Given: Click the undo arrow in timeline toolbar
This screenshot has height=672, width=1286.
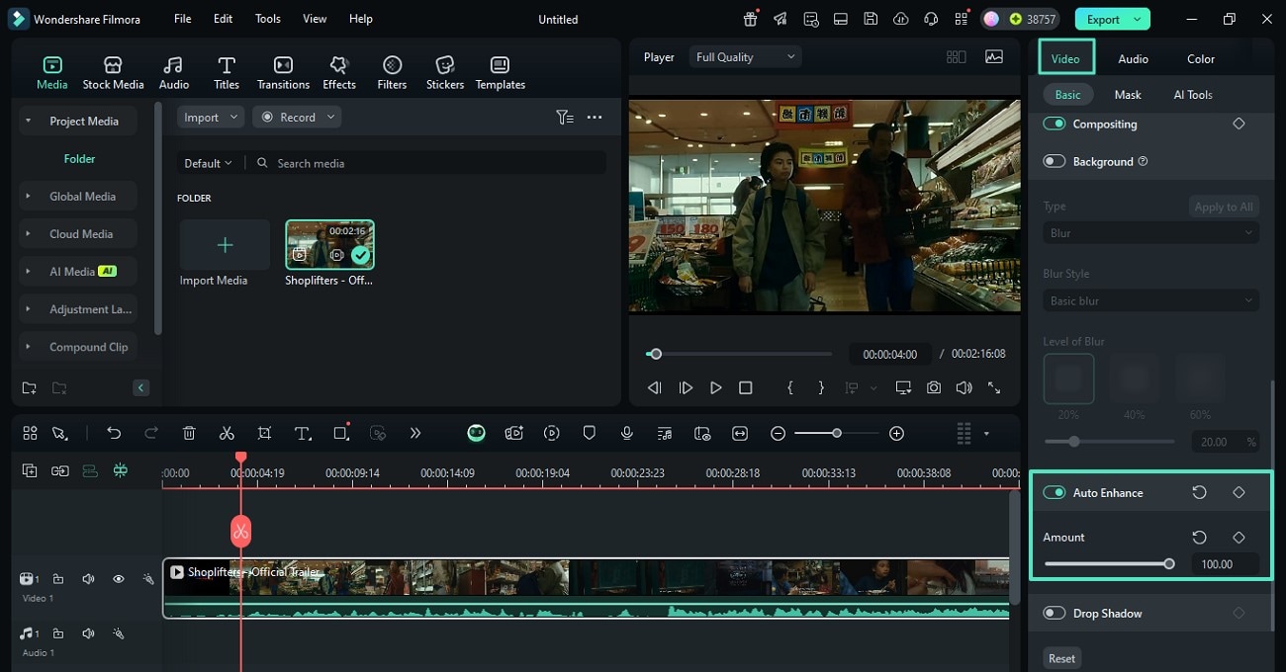Looking at the screenshot, I should [114, 433].
